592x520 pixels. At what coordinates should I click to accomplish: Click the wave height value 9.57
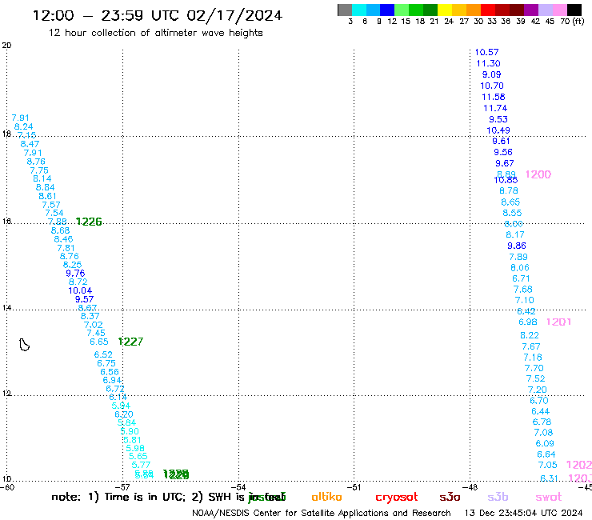84,299
